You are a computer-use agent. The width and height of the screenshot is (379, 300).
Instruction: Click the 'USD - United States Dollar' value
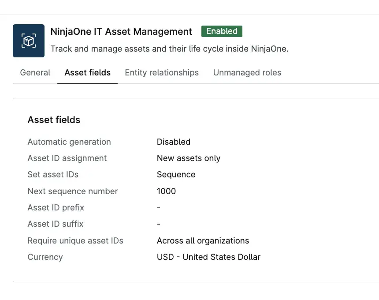208,257
